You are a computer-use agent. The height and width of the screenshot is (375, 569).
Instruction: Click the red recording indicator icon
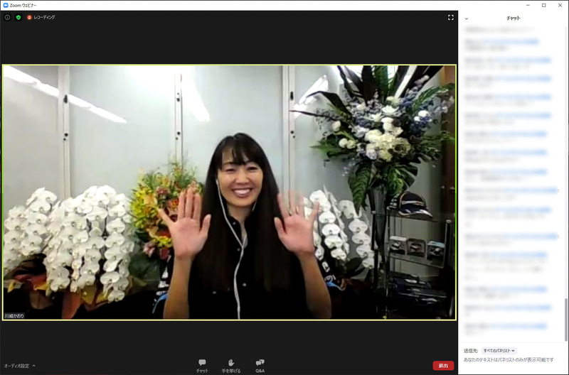29,17
